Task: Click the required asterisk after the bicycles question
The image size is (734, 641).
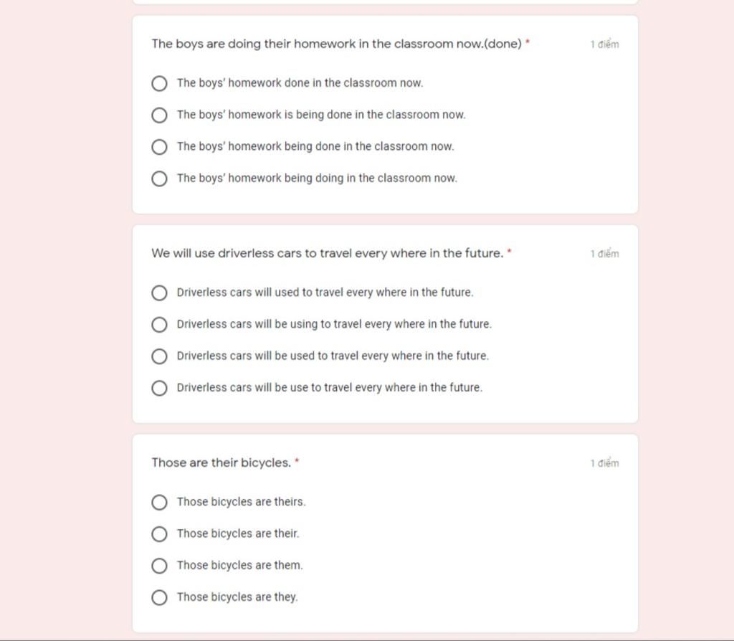Action: 297,461
